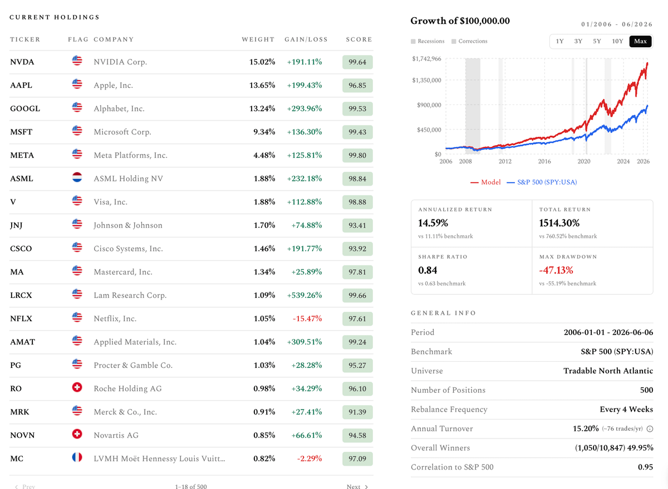Click the 91.39 score badge for Merck

[357, 412]
